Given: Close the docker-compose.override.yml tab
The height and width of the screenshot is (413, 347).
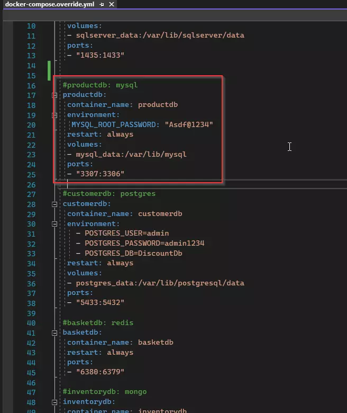Looking at the screenshot, I should [112, 4].
